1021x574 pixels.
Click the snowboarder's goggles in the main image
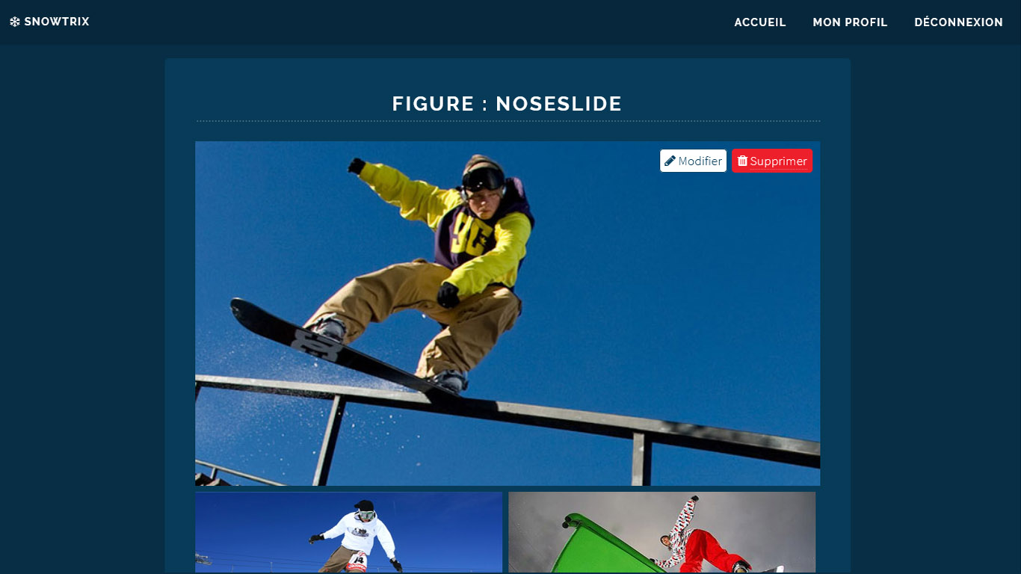(483, 179)
